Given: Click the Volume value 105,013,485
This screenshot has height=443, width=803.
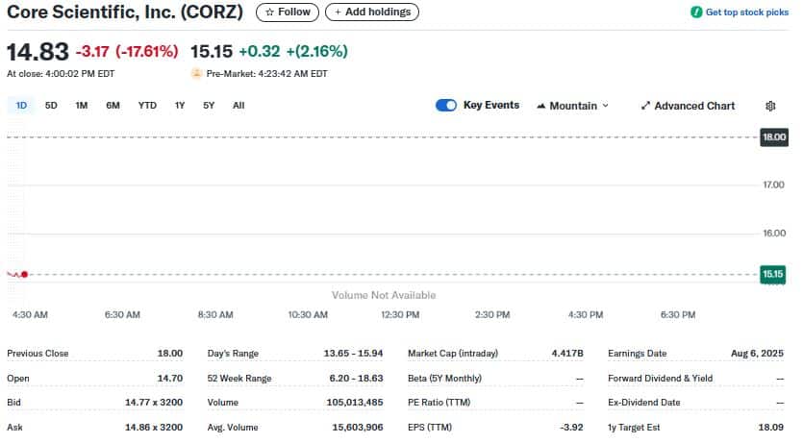Looking at the screenshot, I should (355, 403).
